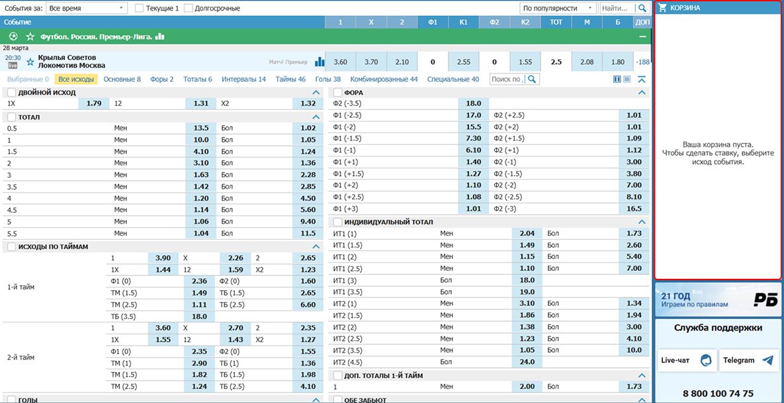784x403 pixels.
Task: Tick the Долгосрочные checkbox
Action: pos(189,9)
